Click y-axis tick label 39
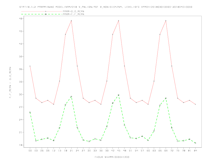 tap(21, 57)
